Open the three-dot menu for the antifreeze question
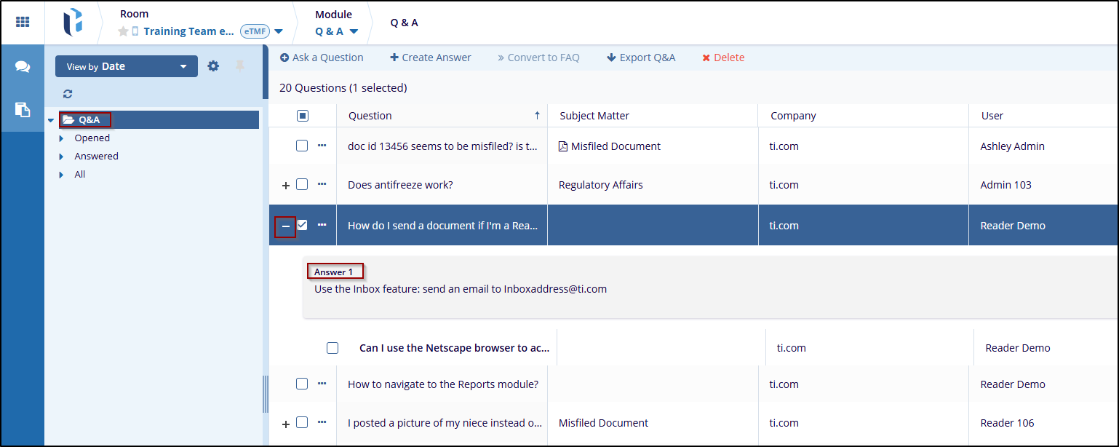Viewport: 1119px width, 447px height. [x=322, y=184]
